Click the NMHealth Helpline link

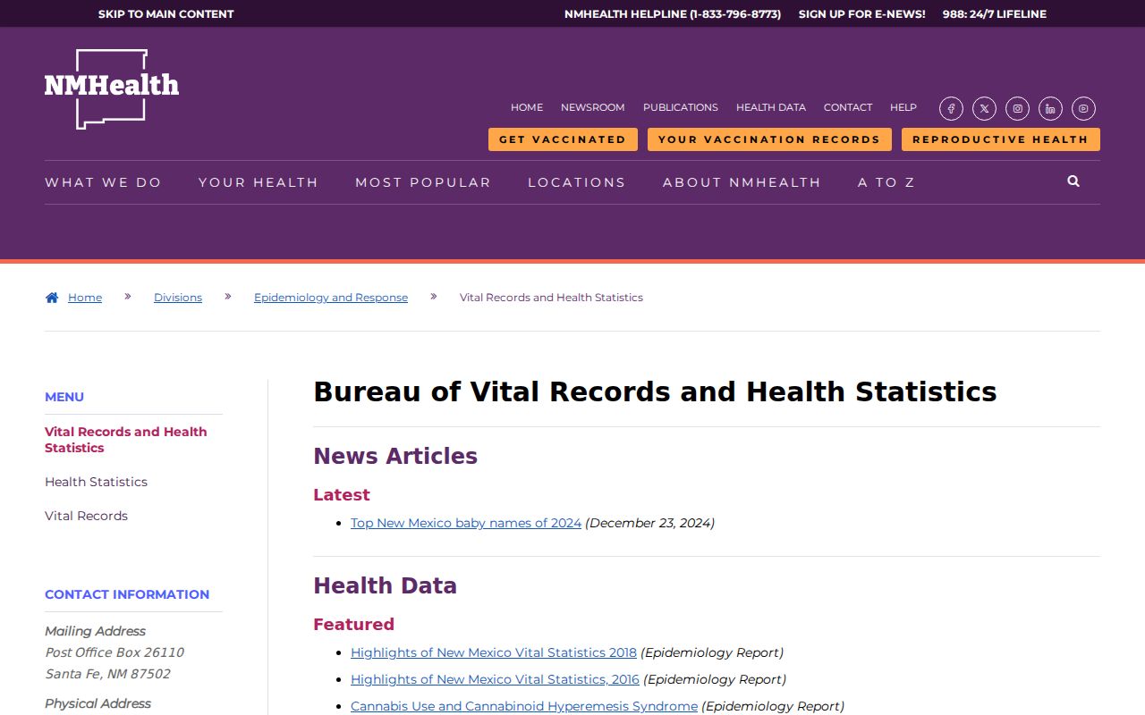pos(673,14)
